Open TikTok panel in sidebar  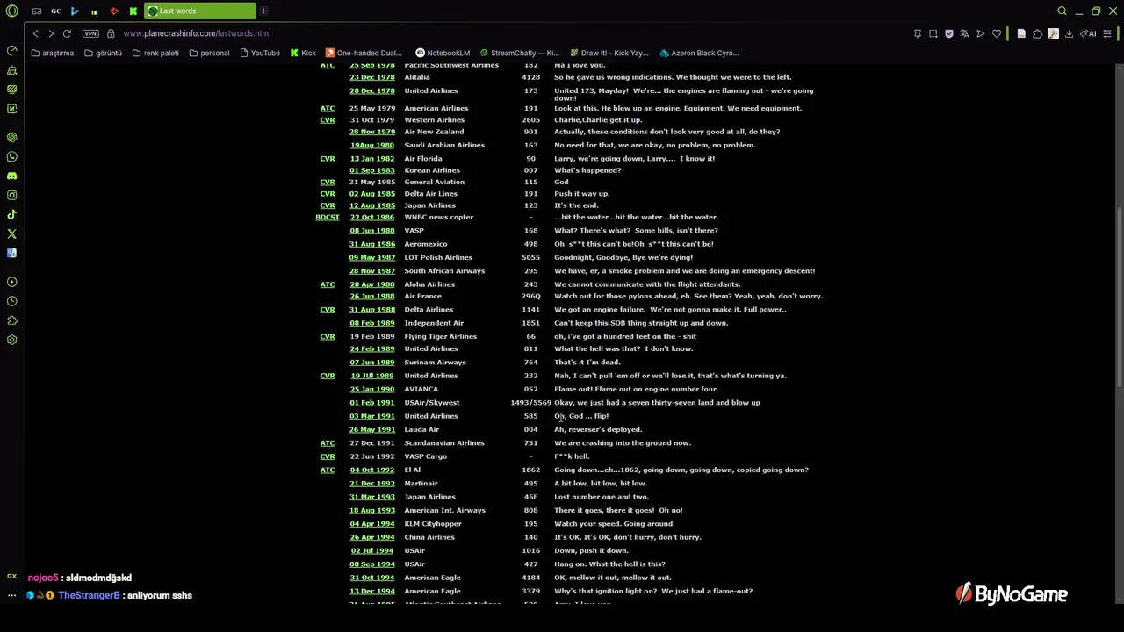(x=11, y=214)
